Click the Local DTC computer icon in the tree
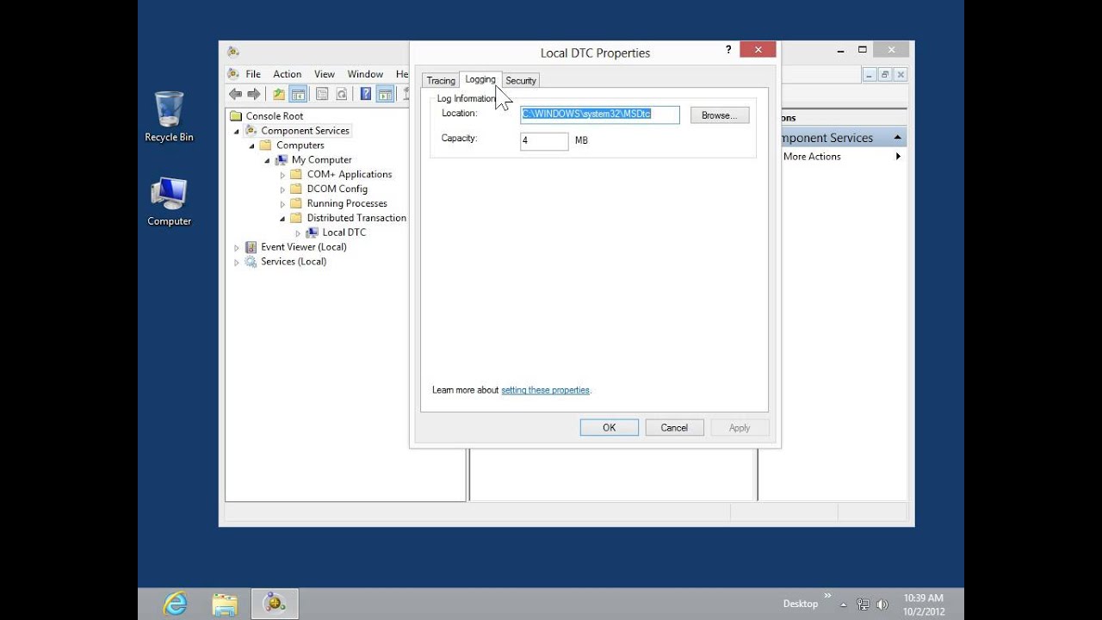 (312, 232)
